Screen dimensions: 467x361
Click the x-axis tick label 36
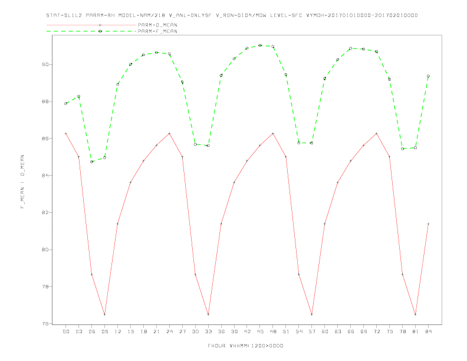[221, 332]
